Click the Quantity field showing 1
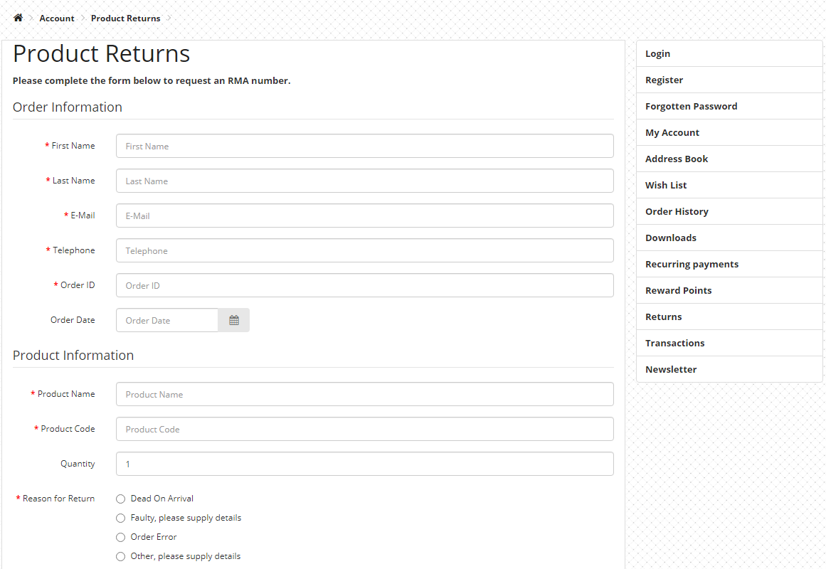The width and height of the screenshot is (826, 569). (364, 464)
